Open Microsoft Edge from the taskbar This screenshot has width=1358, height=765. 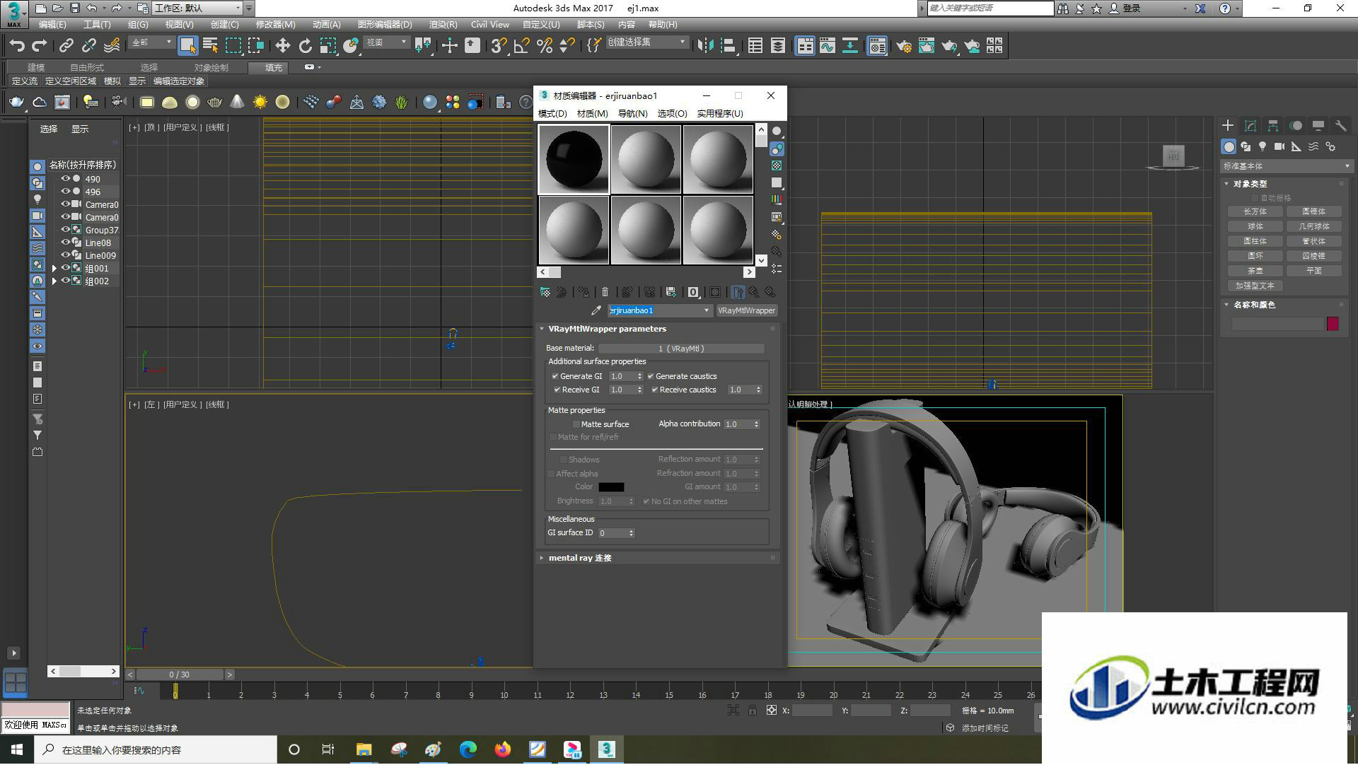coord(468,749)
